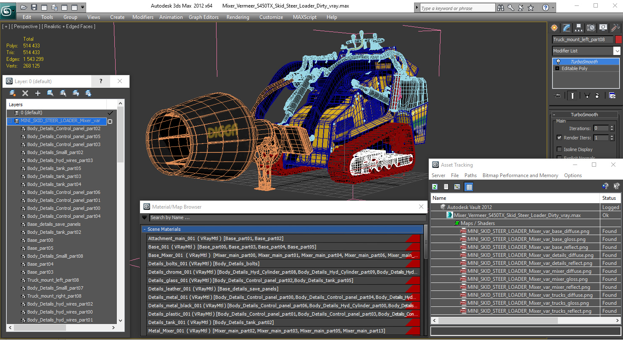Open the Hierarchy panel tab icon
The height and width of the screenshot is (340, 623).
point(579,28)
